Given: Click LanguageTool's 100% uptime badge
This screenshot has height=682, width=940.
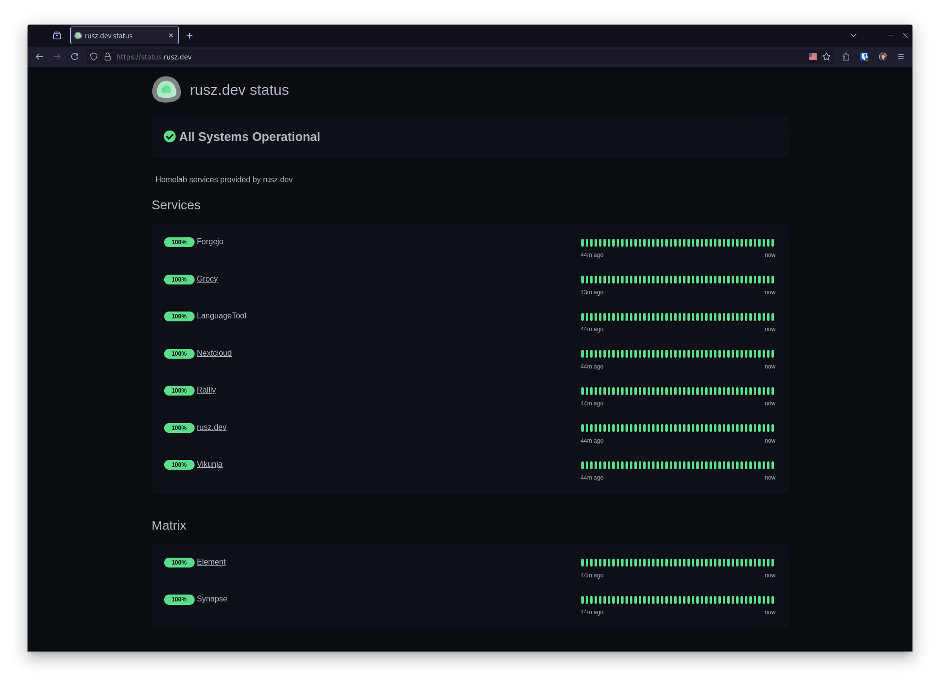Looking at the screenshot, I should point(179,316).
